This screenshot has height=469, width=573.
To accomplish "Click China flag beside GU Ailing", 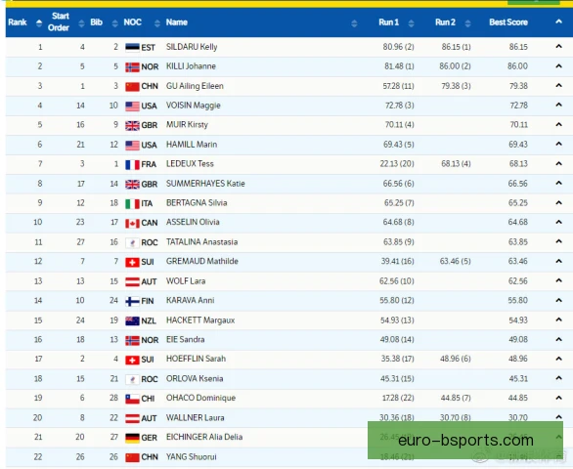I will tap(132, 87).
